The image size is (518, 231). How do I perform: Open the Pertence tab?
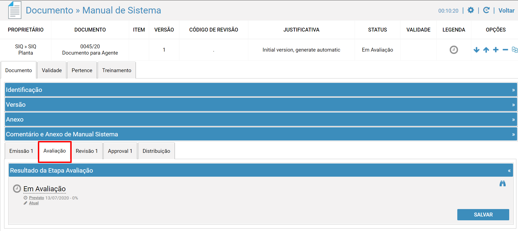pos(82,70)
